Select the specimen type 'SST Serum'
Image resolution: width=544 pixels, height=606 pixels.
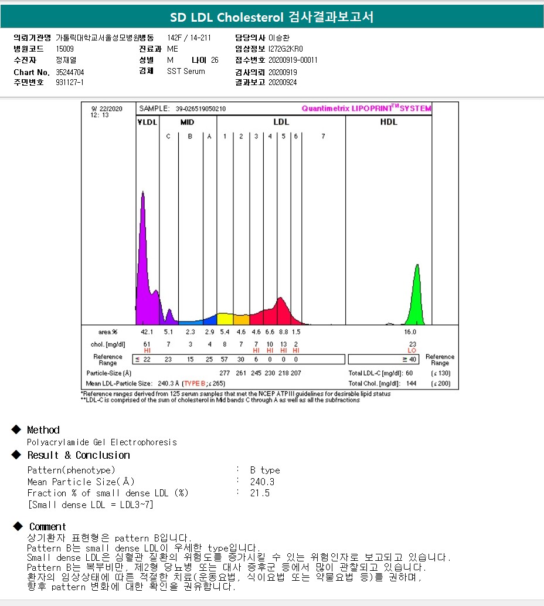(x=186, y=72)
